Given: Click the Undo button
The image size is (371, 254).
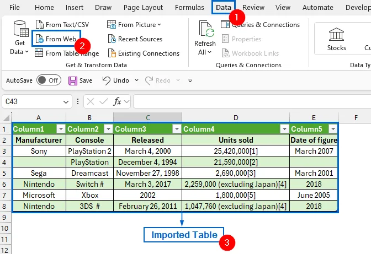Looking at the screenshot, I should 116,80.
